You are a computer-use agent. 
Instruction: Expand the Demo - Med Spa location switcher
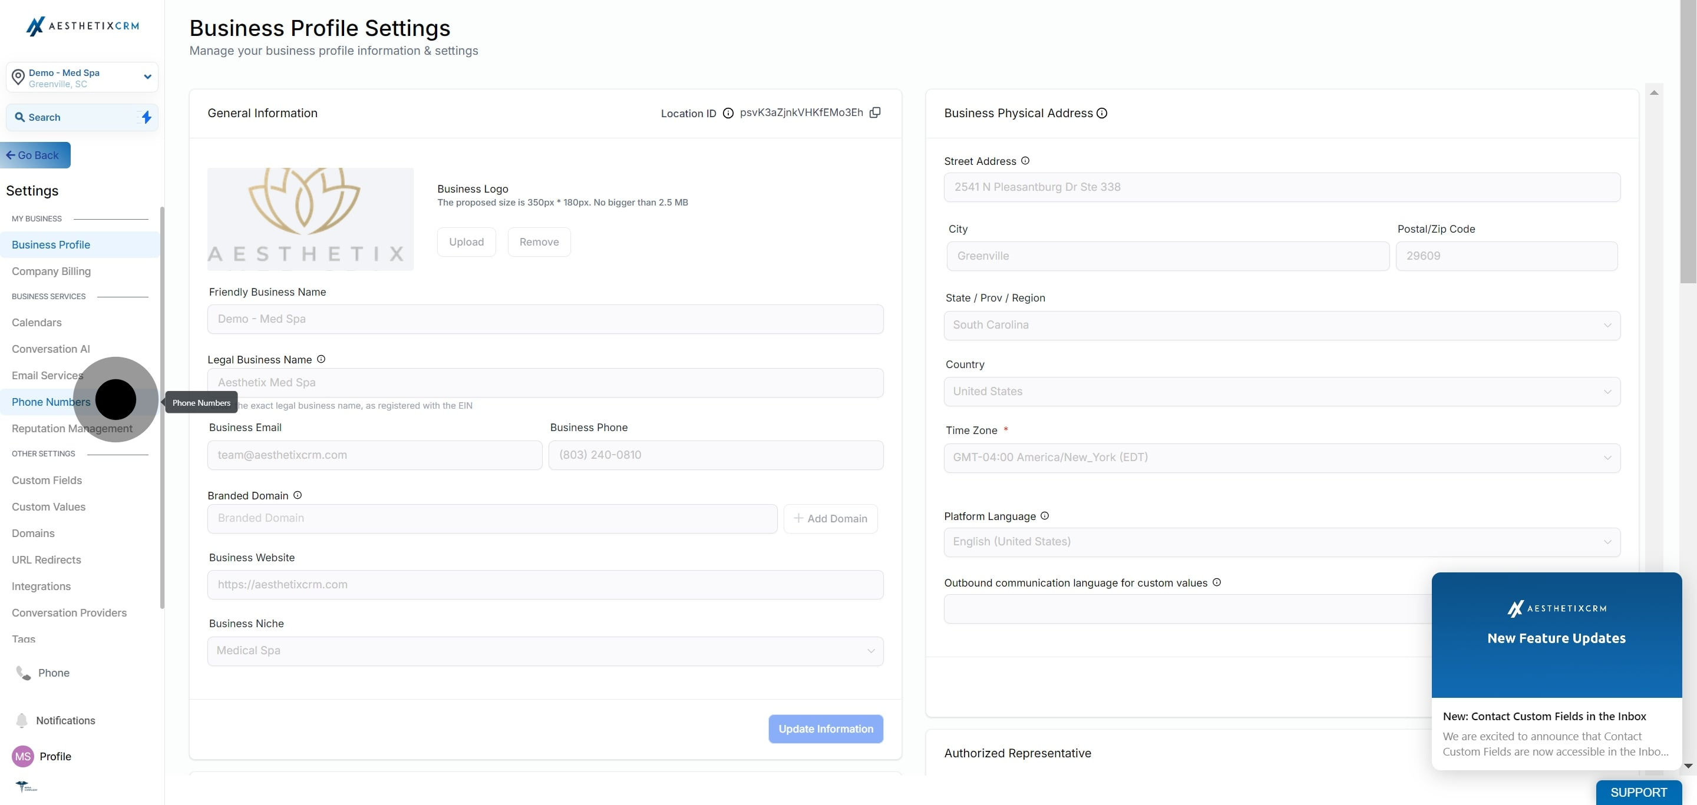[x=147, y=77]
